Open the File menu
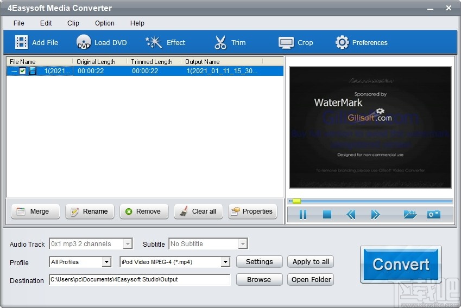This screenshot has width=461, height=308. point(19,23)
